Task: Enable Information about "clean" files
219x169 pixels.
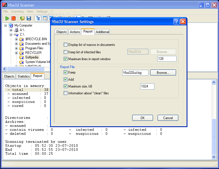Action: pos(65,93)
